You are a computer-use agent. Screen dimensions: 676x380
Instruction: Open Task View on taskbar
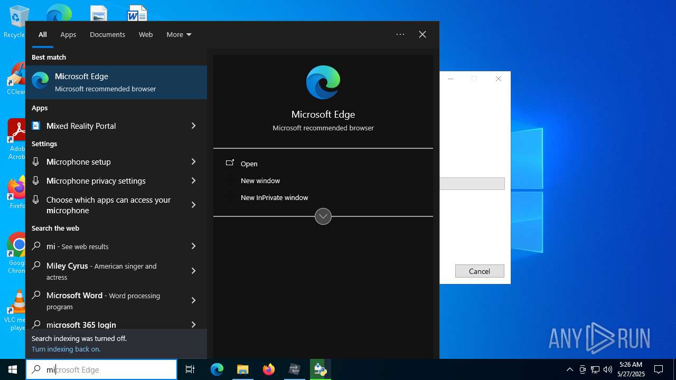click(190, 369)
